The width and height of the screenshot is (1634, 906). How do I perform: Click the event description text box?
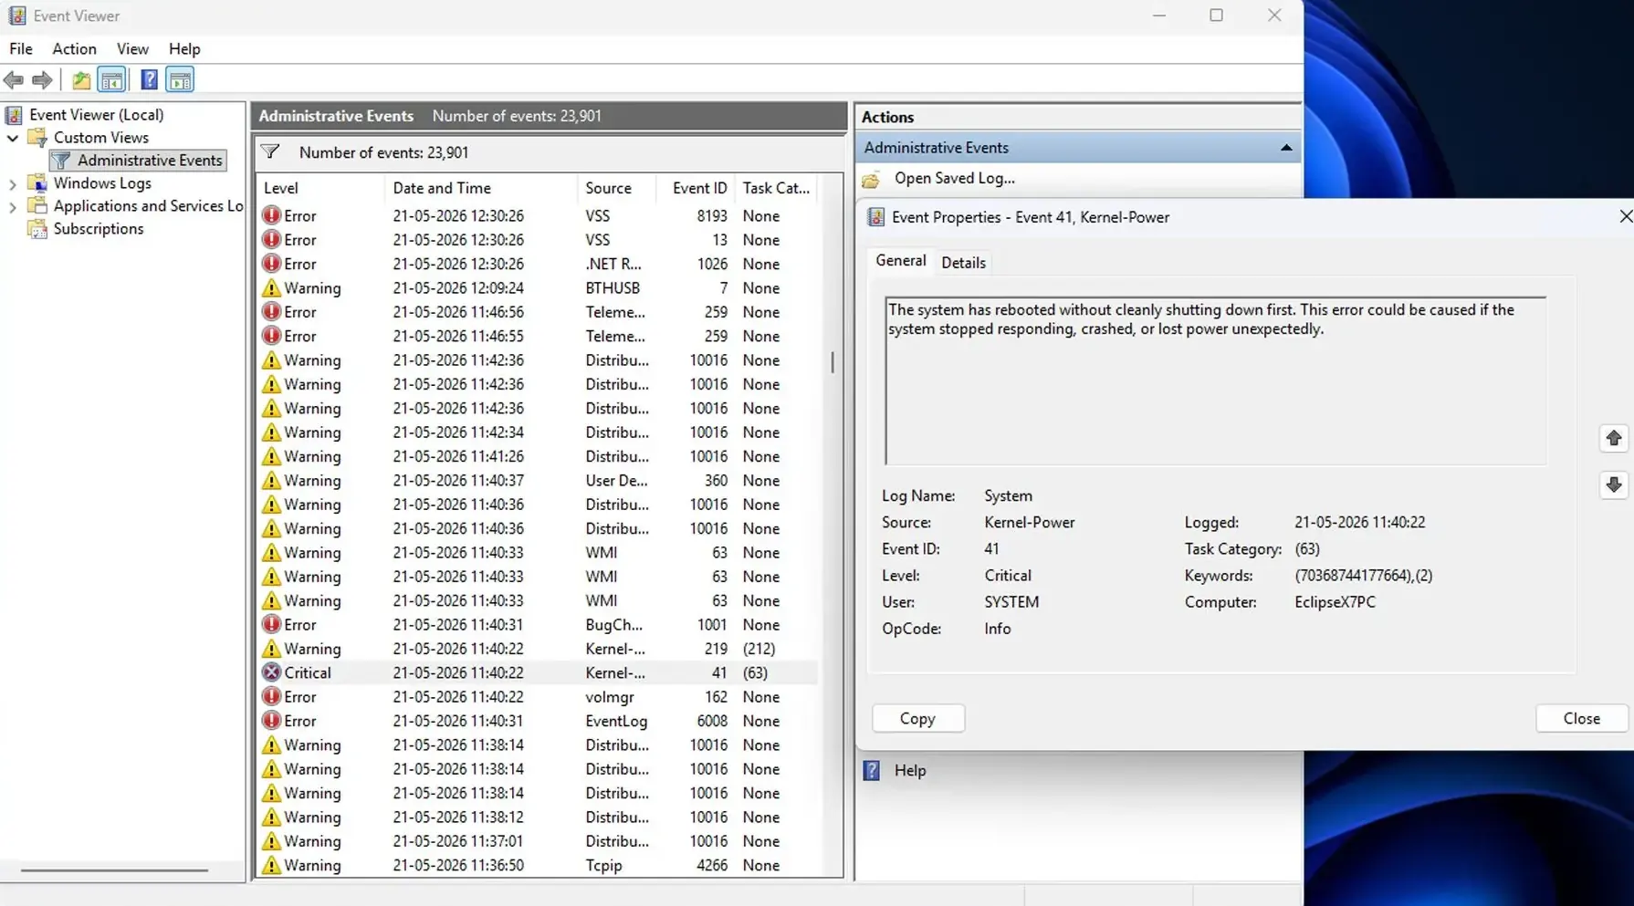pos(1215,381)
